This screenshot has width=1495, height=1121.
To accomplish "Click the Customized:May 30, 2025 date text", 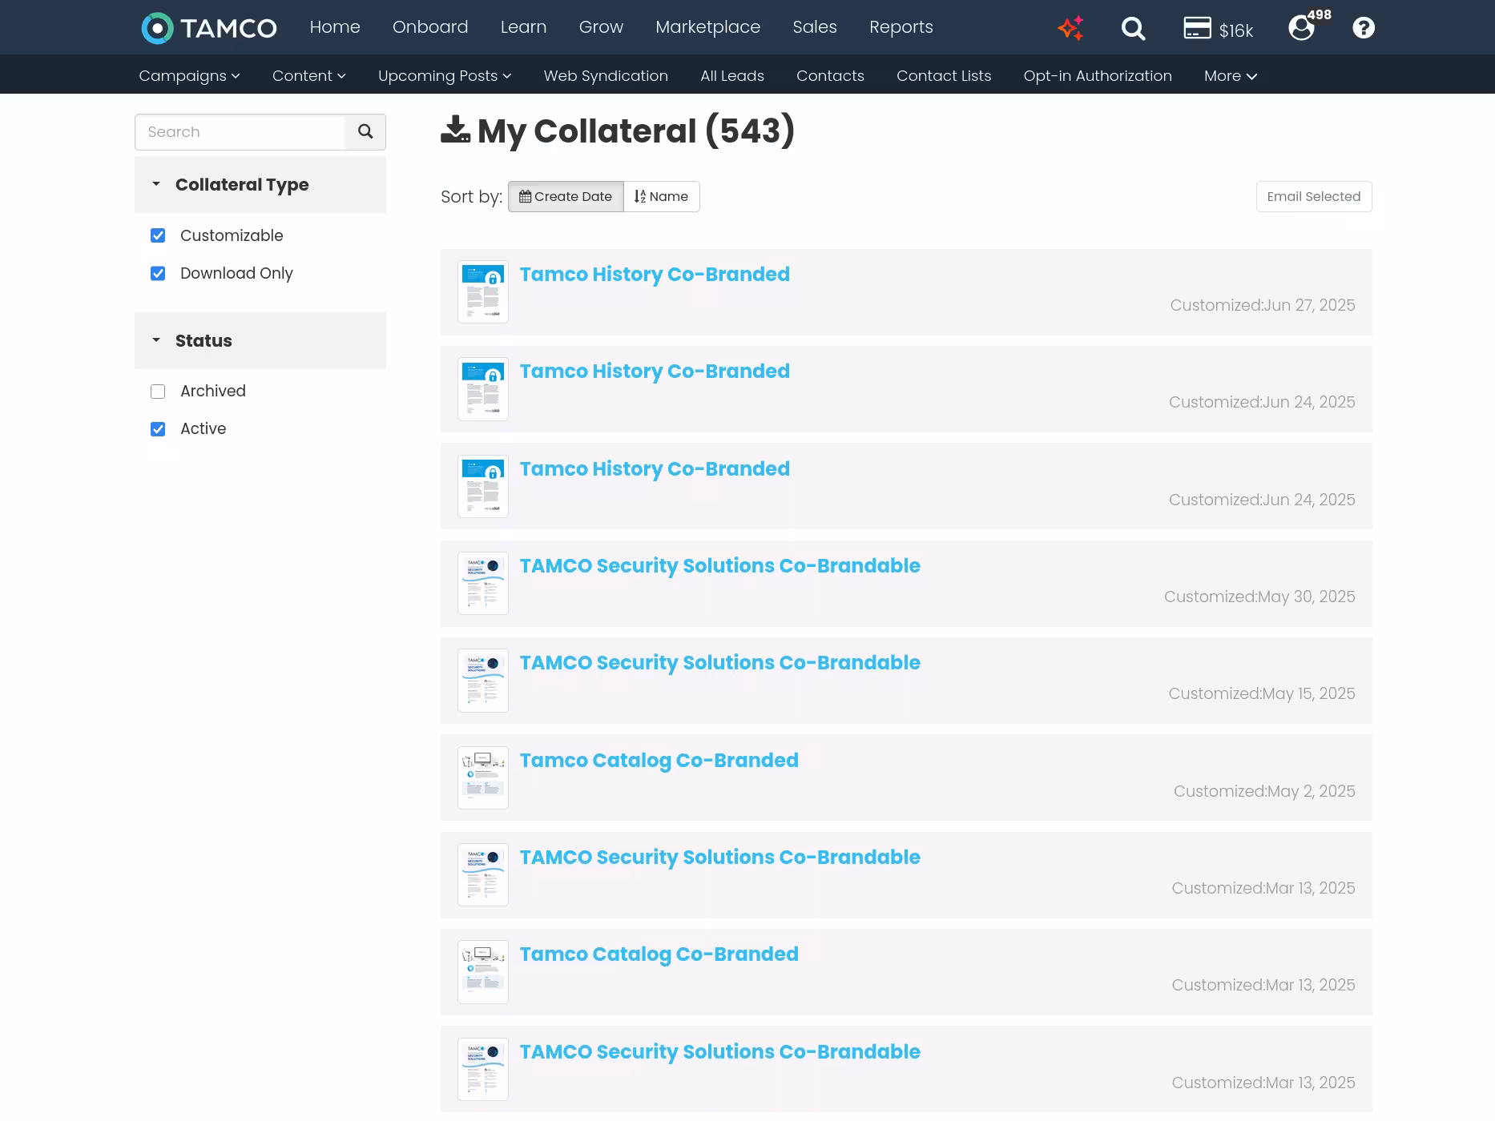I will click(x=1259, y=597).
